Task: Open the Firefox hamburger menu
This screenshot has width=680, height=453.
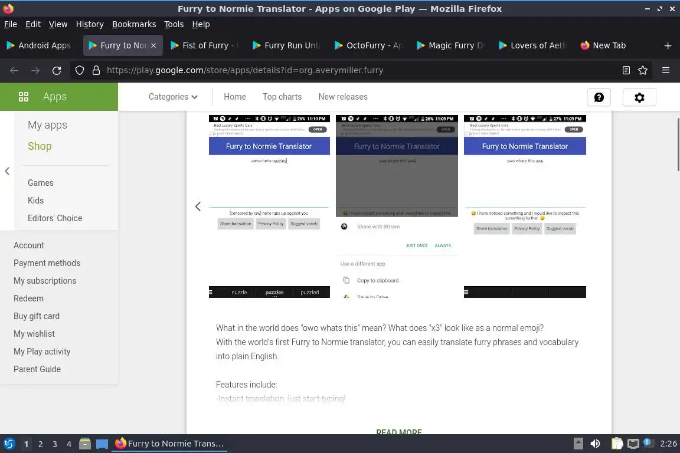Action: 666,70
